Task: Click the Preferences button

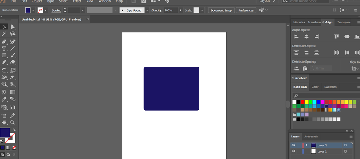Action: pos(246,10)
